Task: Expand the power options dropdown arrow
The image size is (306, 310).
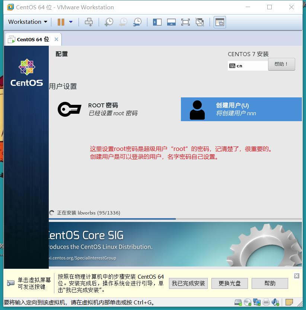Action: 71,22
